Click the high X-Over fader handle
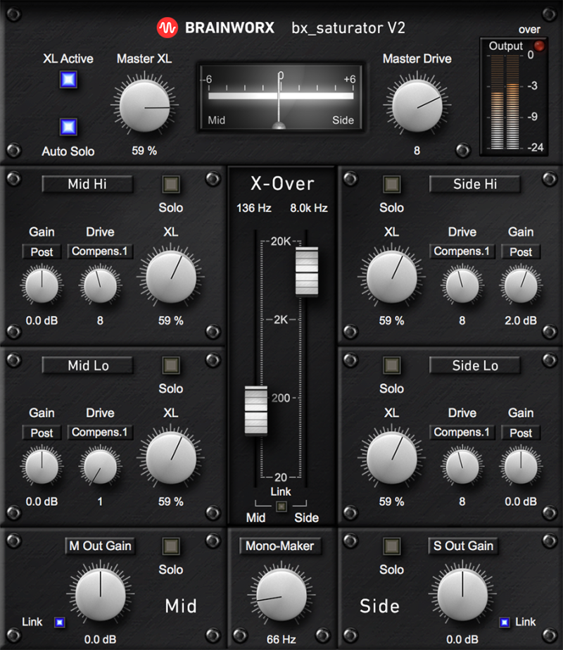This screenshot has height=650, width=563. click(x=307, y=272)
